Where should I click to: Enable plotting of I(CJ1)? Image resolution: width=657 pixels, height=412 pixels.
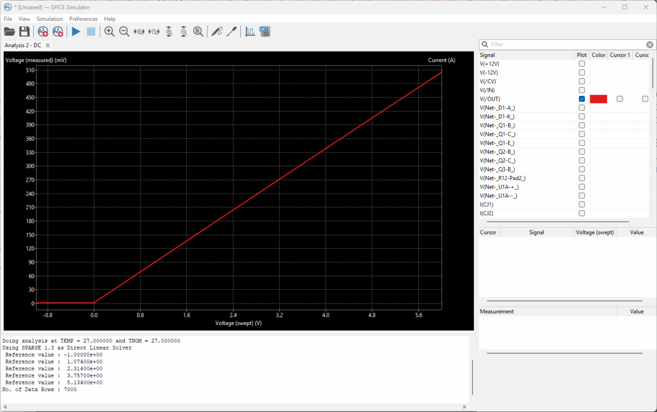coord(581,204)
